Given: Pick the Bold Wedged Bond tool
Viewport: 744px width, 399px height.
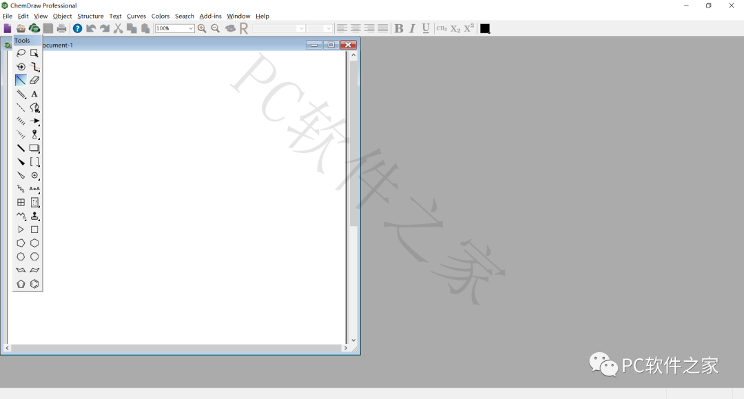Looking at the screenshot, I should click(21, 162).
